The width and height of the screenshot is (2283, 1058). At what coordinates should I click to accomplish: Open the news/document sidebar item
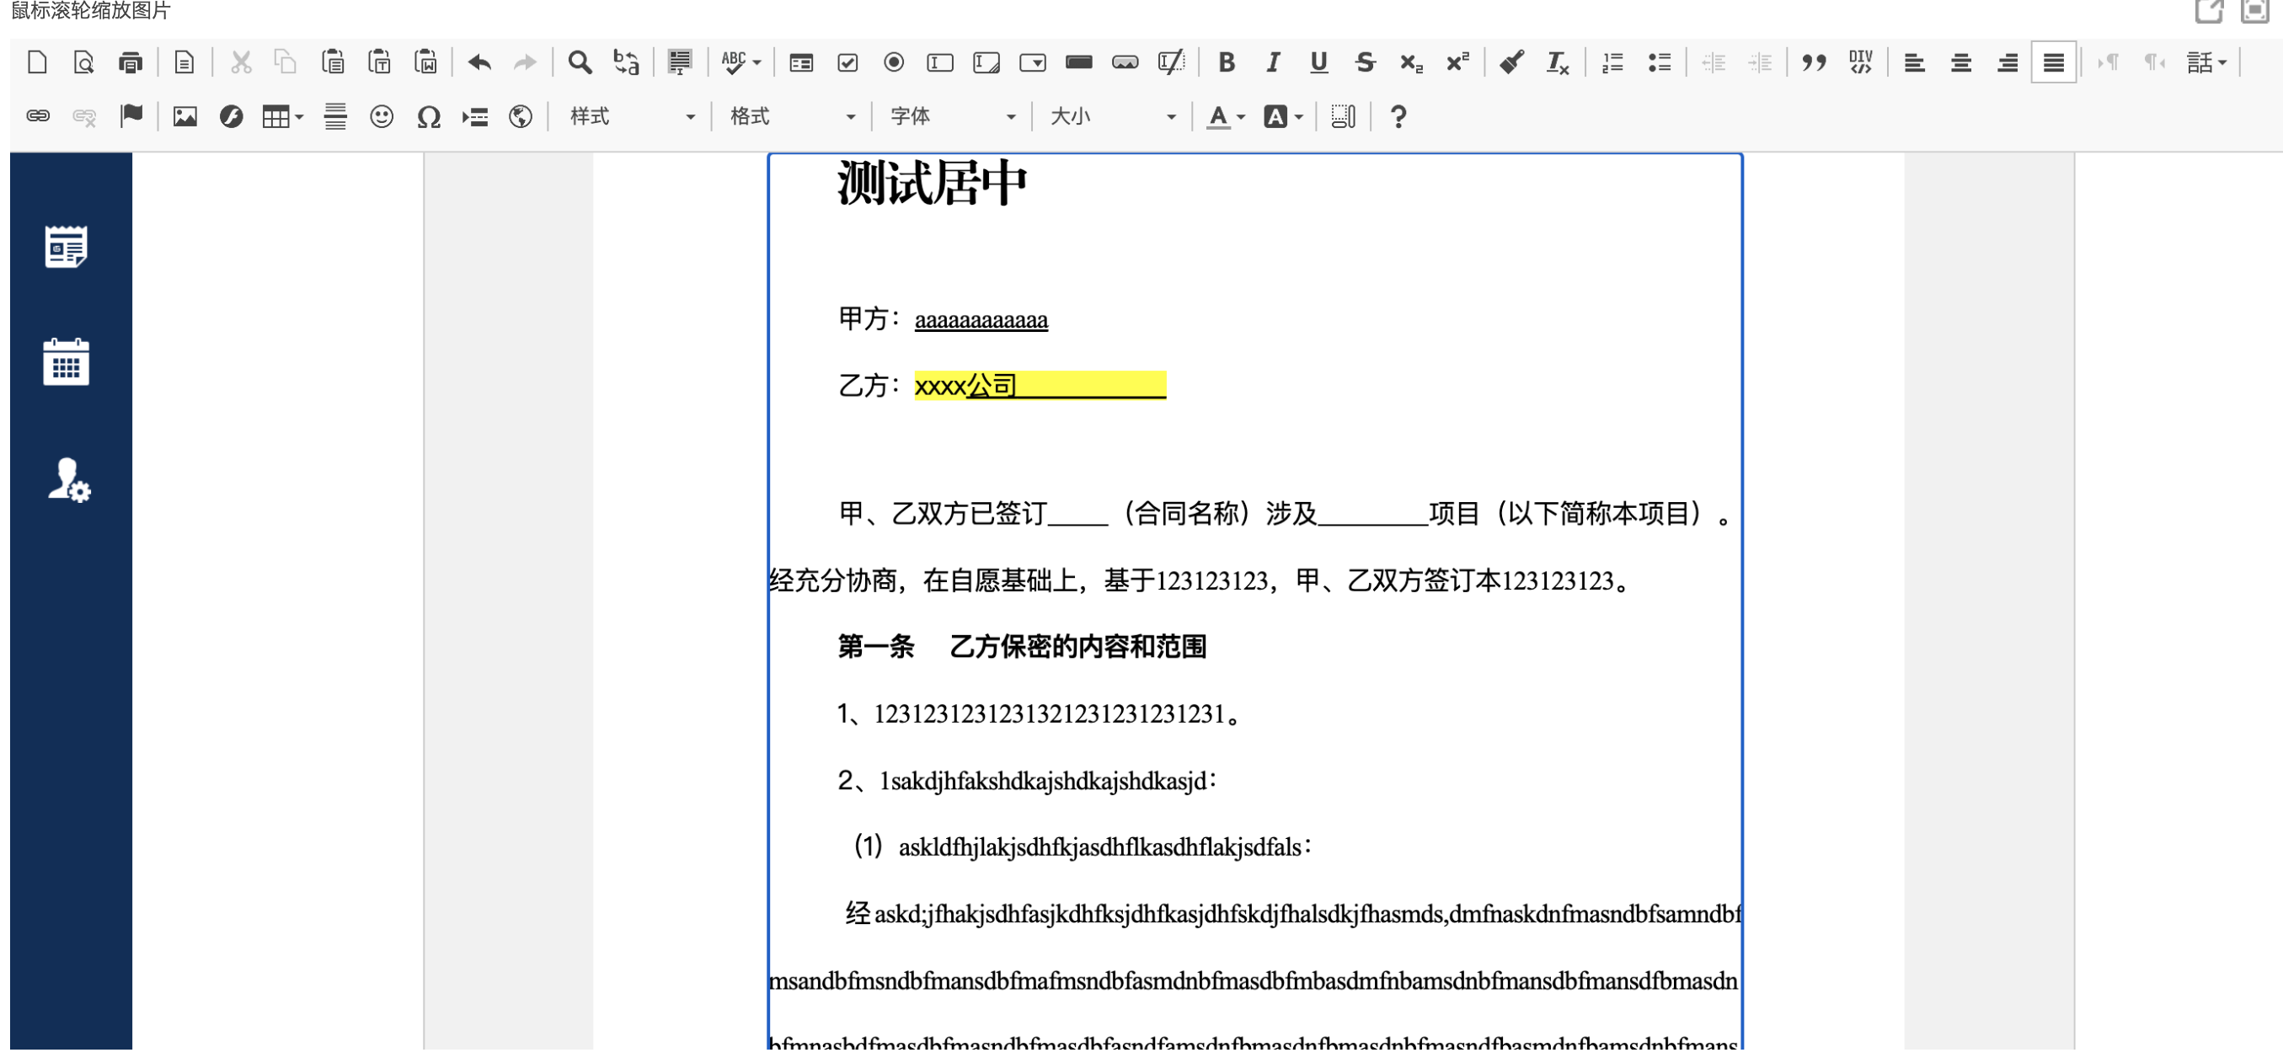click(x=67, y=246)
